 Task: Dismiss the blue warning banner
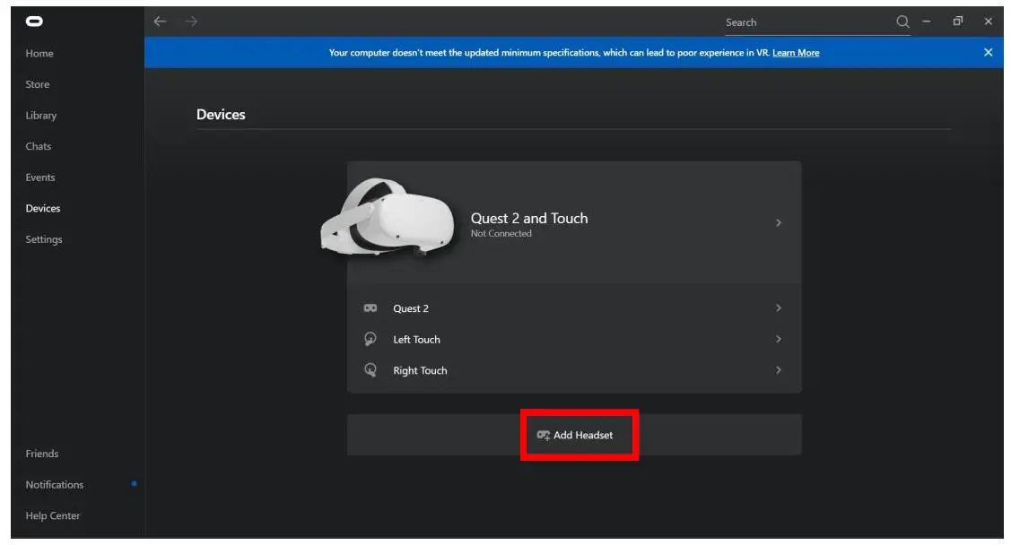(x=988, y=53)
